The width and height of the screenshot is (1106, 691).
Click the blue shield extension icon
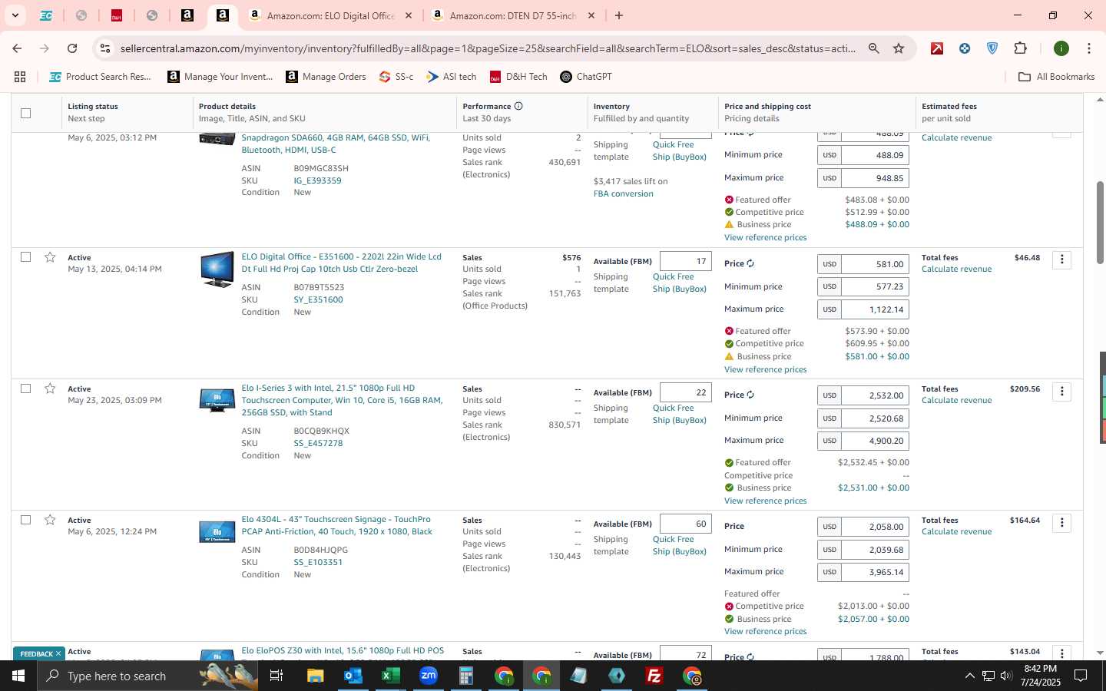pos(992,48)
